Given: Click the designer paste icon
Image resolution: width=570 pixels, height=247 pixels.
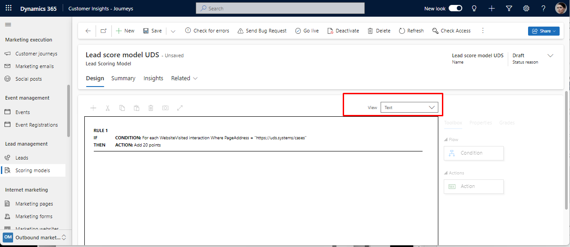Looking at the screenshot, I should pos(137,108).
